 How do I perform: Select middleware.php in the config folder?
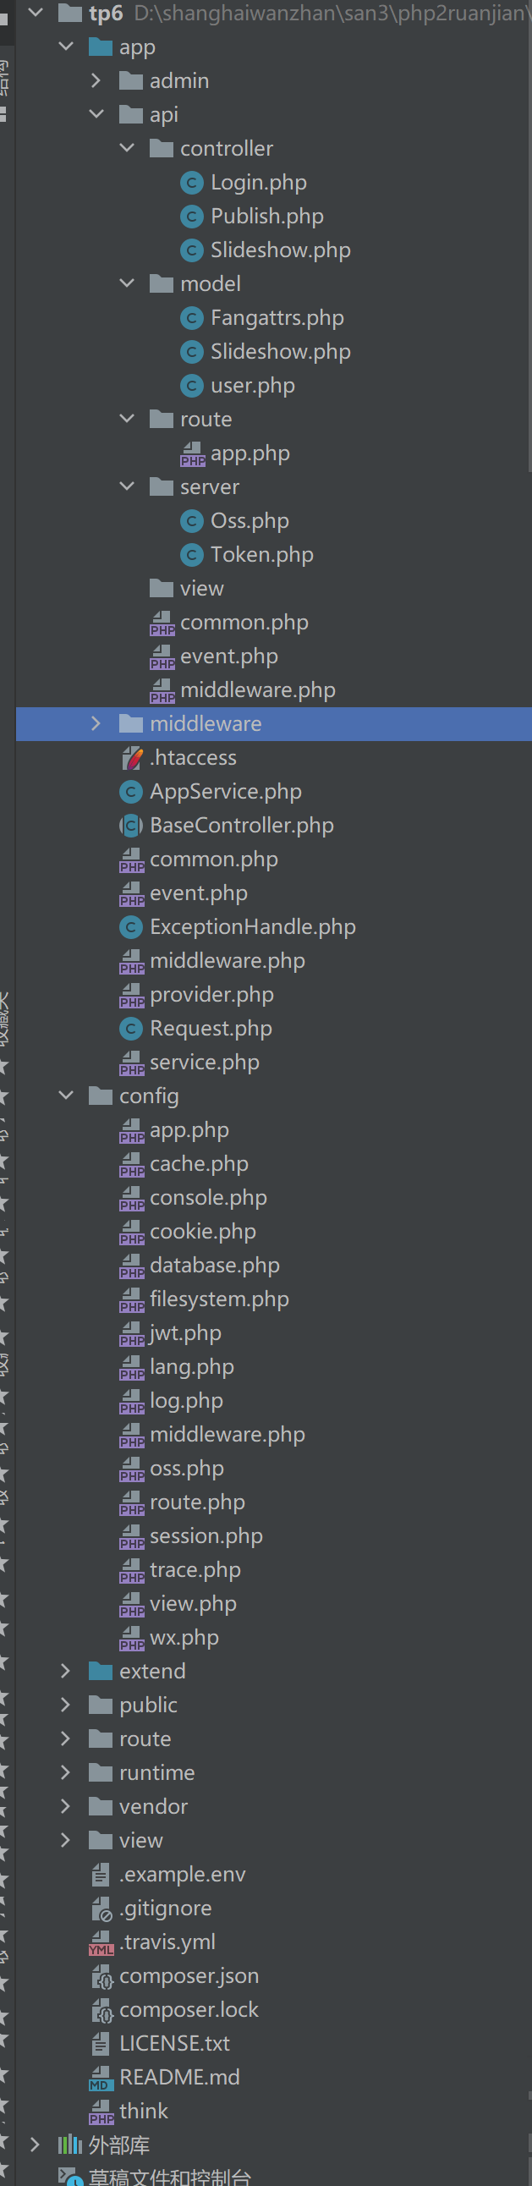(228, 1434)
